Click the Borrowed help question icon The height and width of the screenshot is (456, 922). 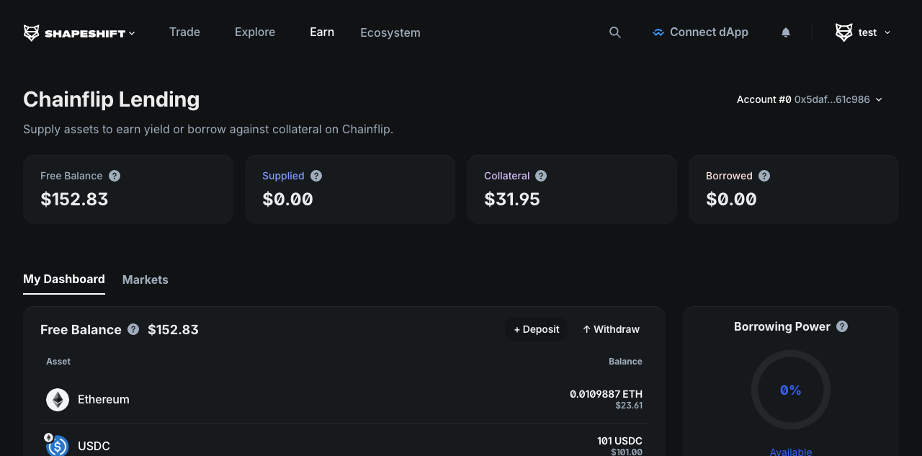tap(764, 176)
